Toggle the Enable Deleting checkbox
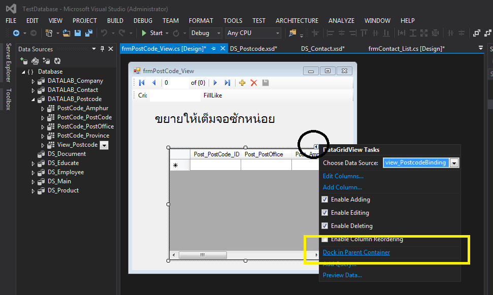Image resolution: width=493 pixels, height=295 pixels. pyautogui.click(x=325, y=226)
